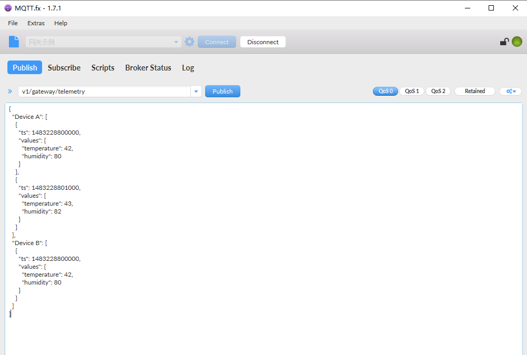
Task: Click the "ts": 1483228801000 line
Action: coord(49,188)
